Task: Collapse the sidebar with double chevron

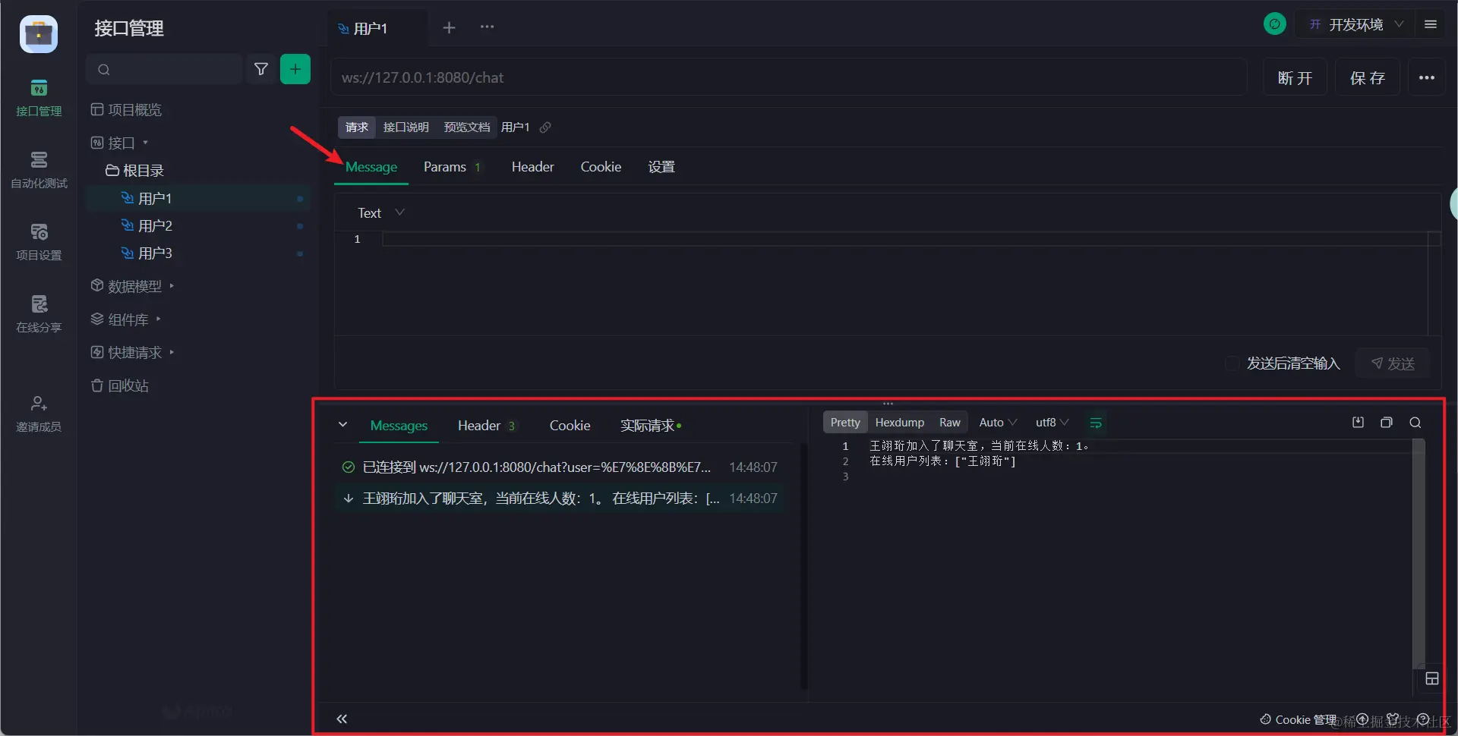Action: pyautogui.click(x=342, y=719)
